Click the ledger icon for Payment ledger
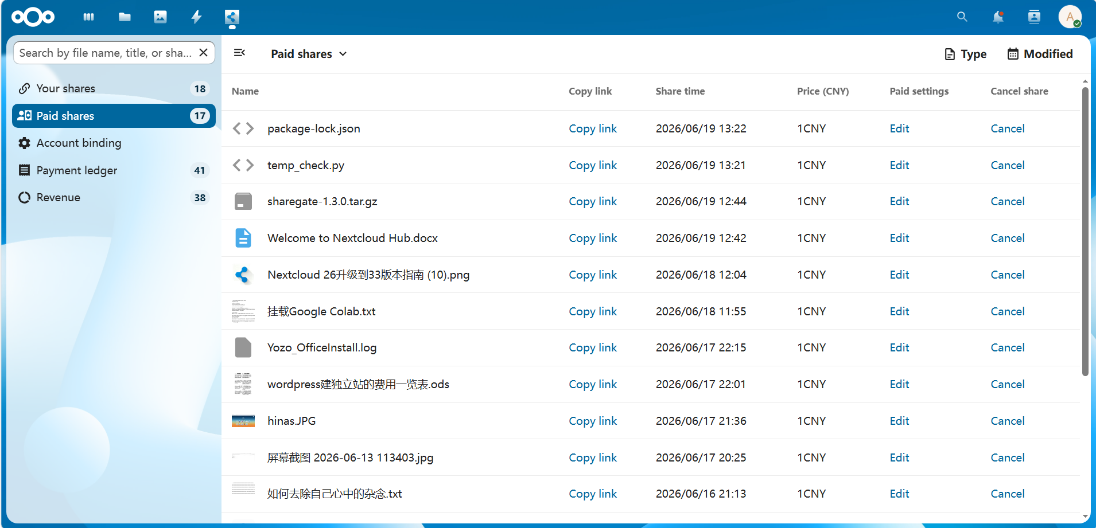1096x528 pixels. [24, 170]
